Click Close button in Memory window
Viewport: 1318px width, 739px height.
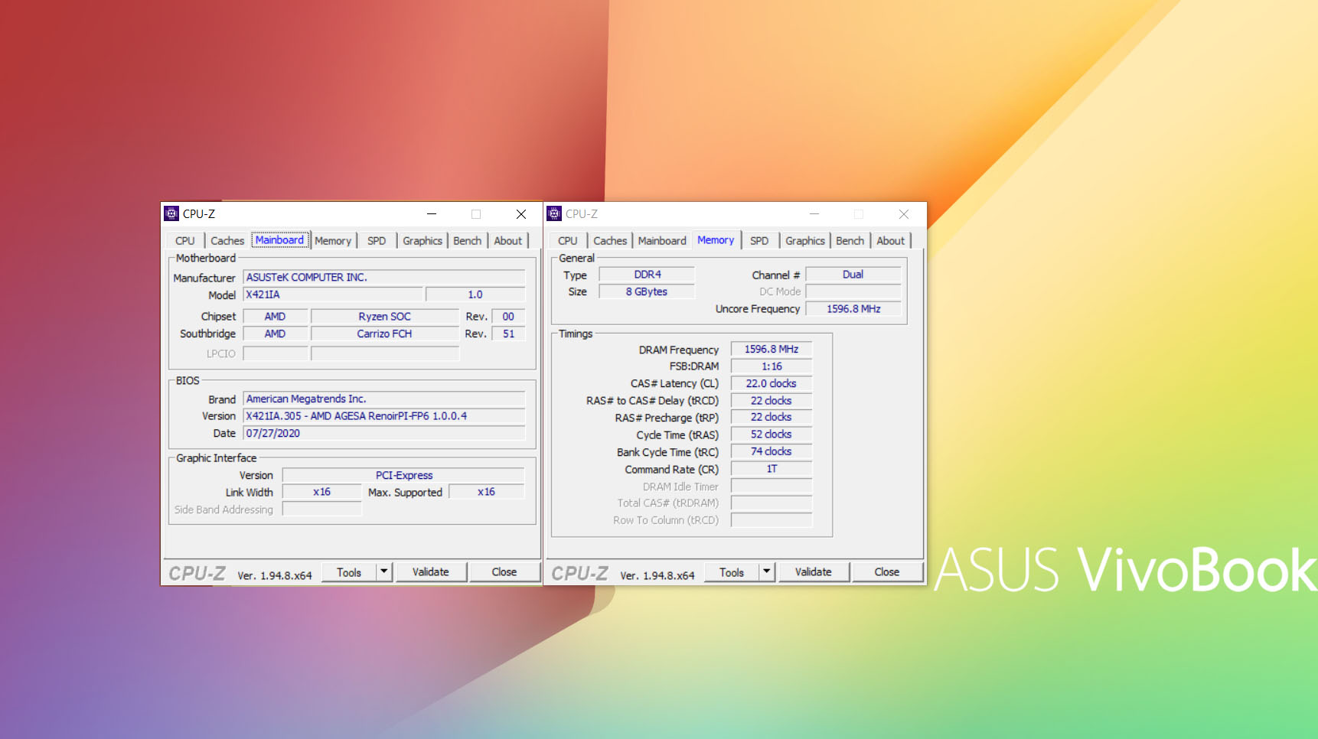point(887,572)
